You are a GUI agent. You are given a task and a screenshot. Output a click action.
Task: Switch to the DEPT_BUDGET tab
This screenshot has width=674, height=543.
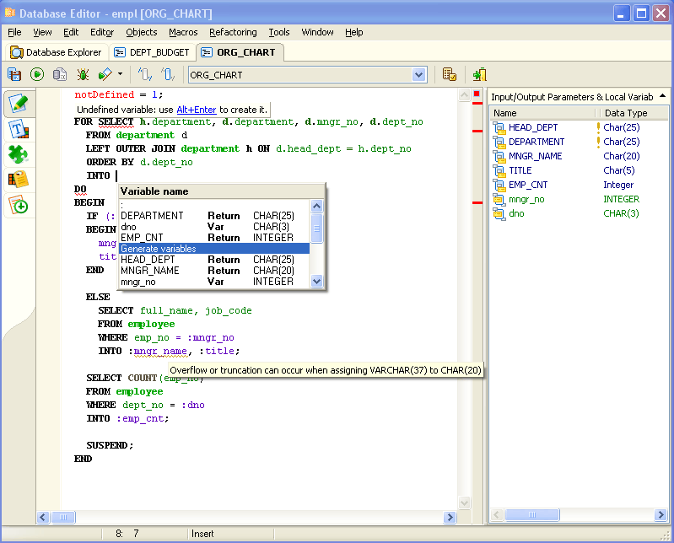pos(152,52)
